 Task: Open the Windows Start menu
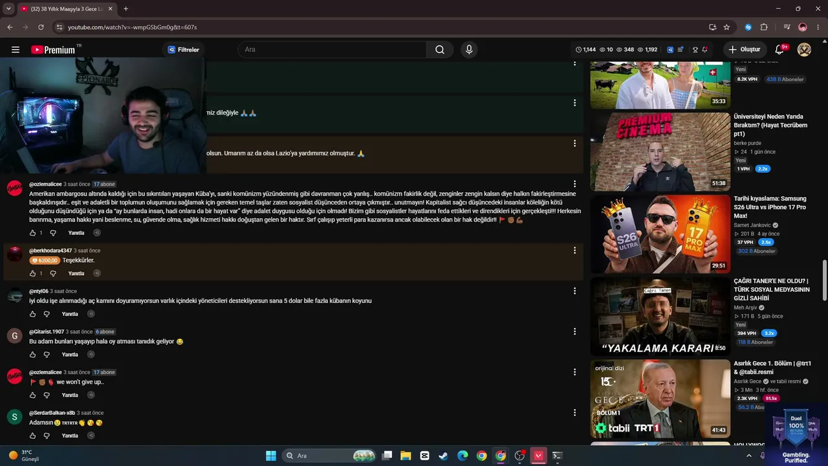click(x=271, y=456)
